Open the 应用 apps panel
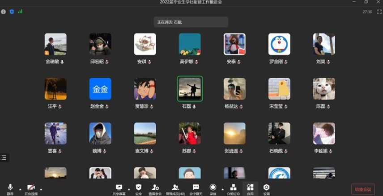The width and height of the screenshot is (383, 196). 250,188
